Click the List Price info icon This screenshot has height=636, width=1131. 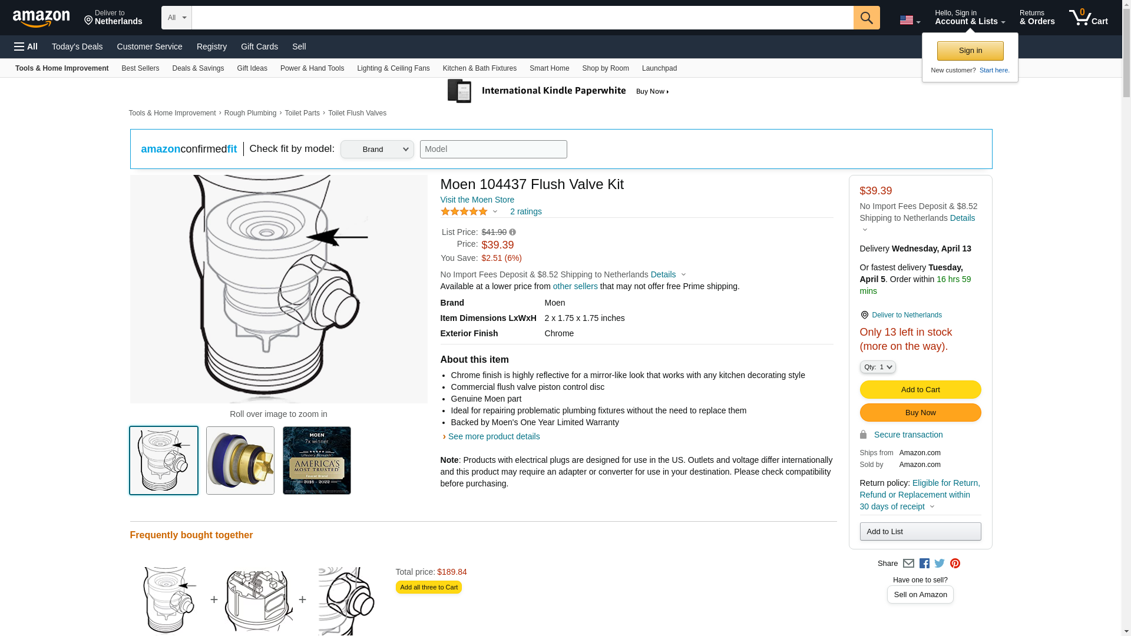point(512,233)
